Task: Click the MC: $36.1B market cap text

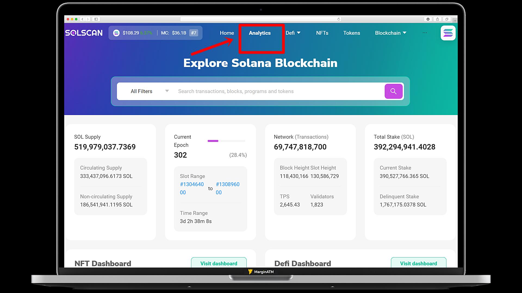Action: pos(173,33)
